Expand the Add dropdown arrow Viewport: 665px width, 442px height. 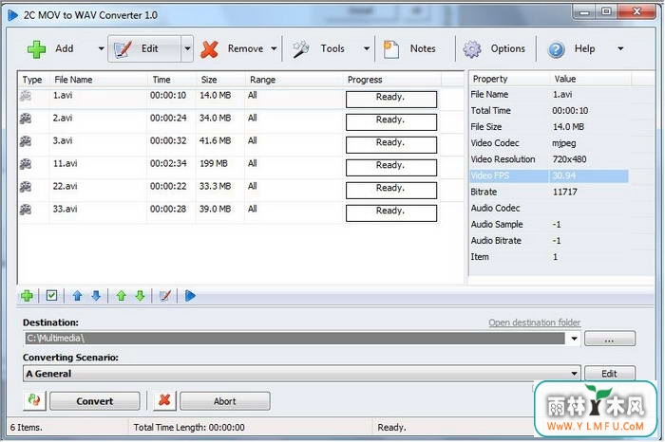(x=101, y=48)
